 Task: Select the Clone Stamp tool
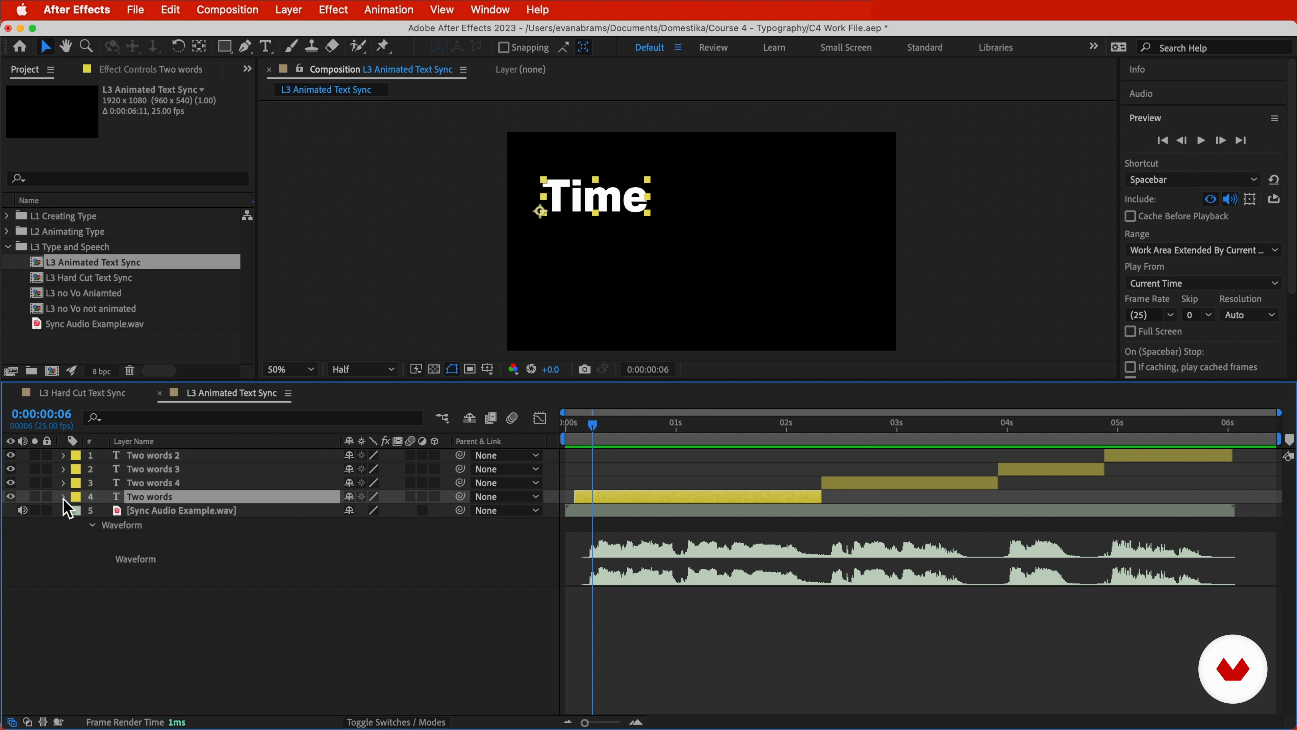(311, 47)
